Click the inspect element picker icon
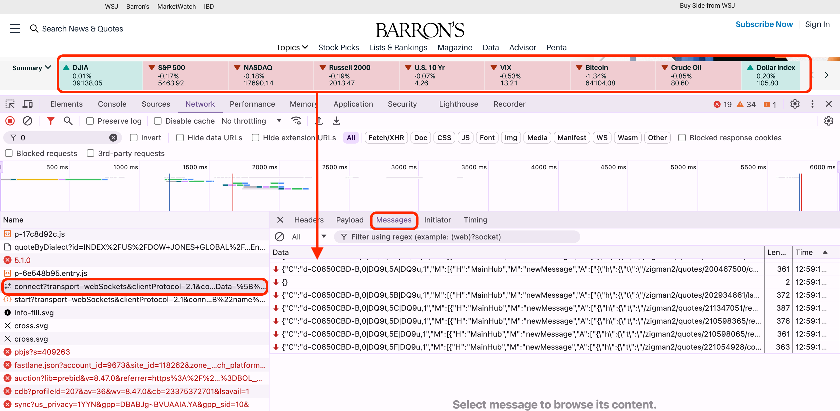 click(10, 104)
